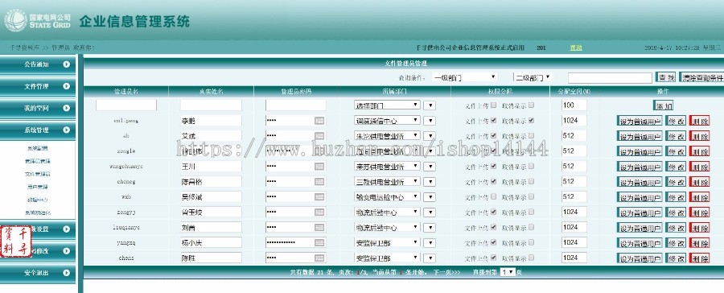Viewport: 724px width, 293px height.
Task: Open the 一级部门 query dropdown
Action: point(465,77)
